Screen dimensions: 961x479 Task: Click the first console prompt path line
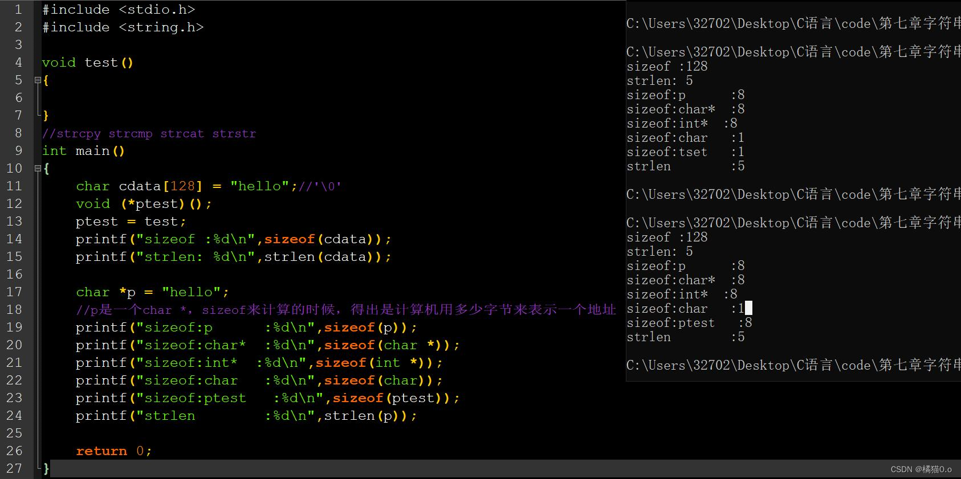click(x=793, y=23)
